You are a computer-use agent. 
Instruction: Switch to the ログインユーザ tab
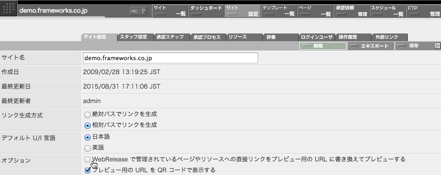coord(317,37)
